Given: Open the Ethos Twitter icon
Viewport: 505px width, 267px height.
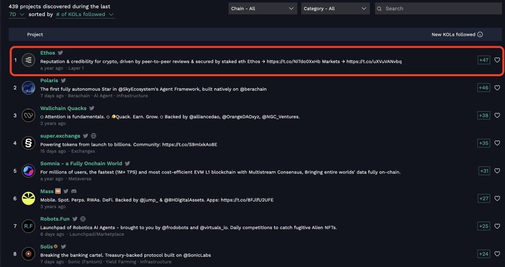Looking at the screenshot, I should (60, 53).
